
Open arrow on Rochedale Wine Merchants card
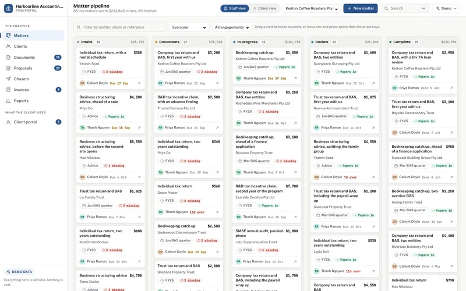(295, 123)
